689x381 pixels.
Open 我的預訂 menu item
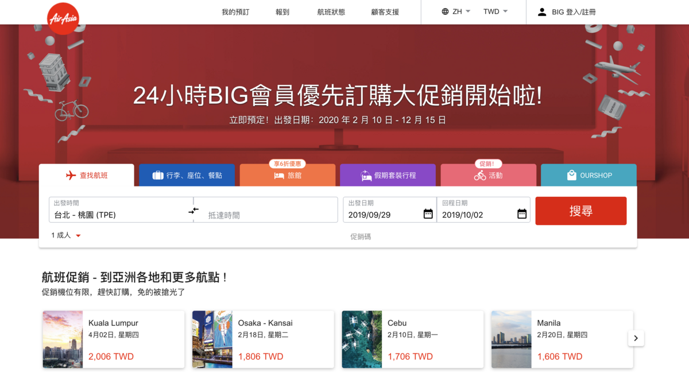pos(235,12)
